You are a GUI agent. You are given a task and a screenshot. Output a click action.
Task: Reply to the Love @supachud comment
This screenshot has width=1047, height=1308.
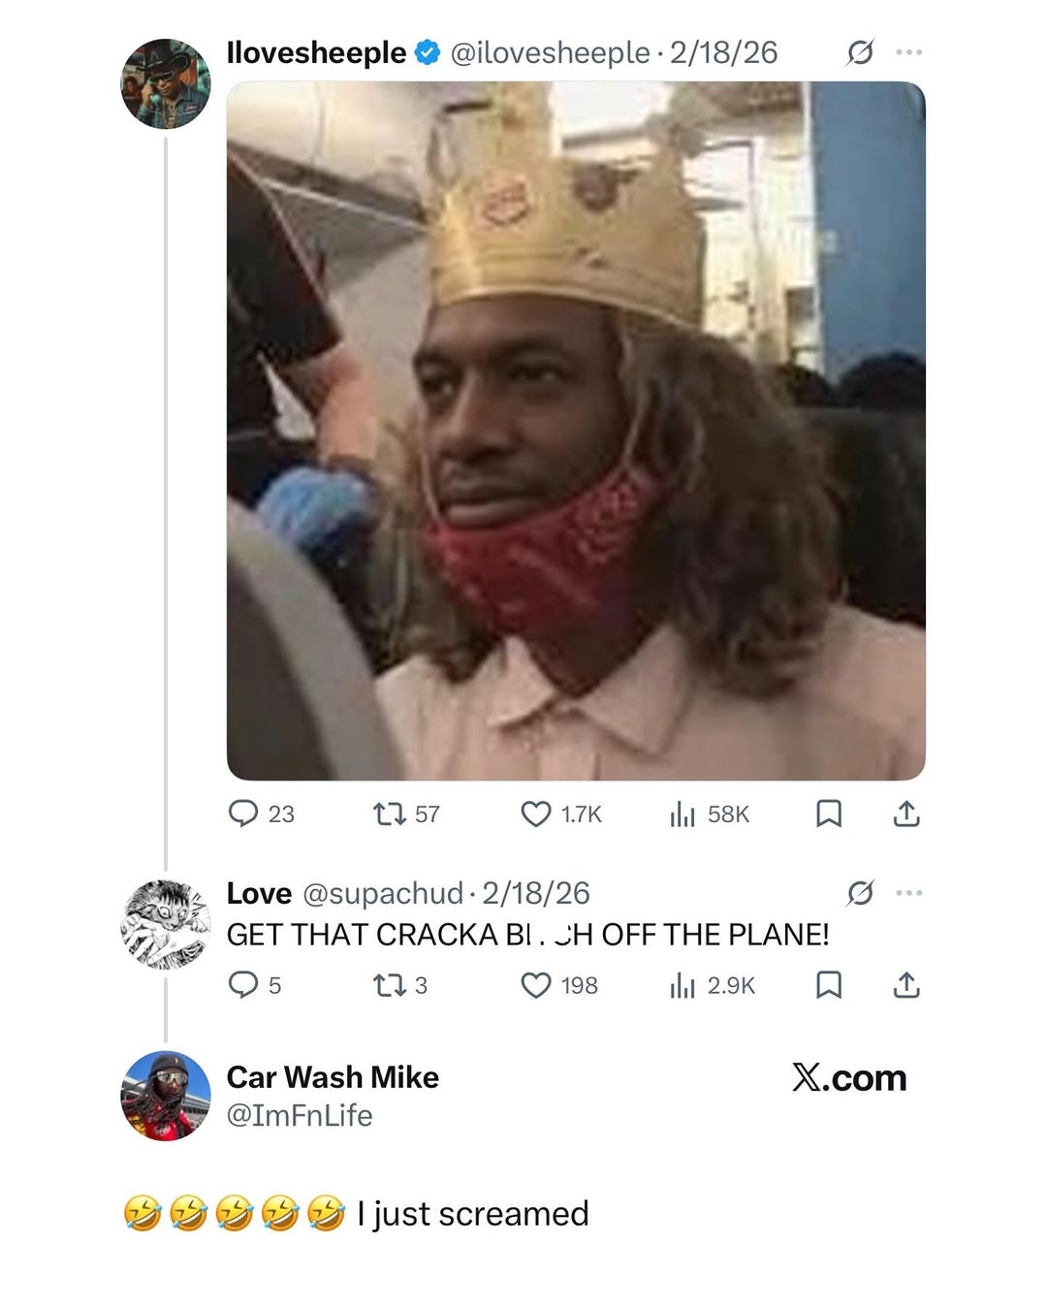(x=242, y=985)
